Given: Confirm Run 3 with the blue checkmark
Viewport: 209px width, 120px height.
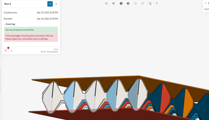Looking at the screenshot, I should point(50,4).
